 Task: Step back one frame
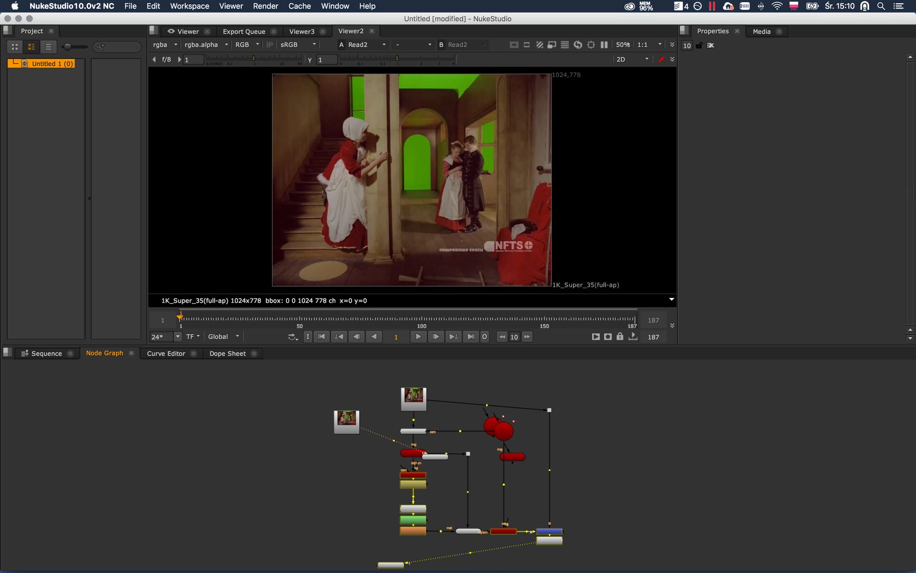[356, 337]
